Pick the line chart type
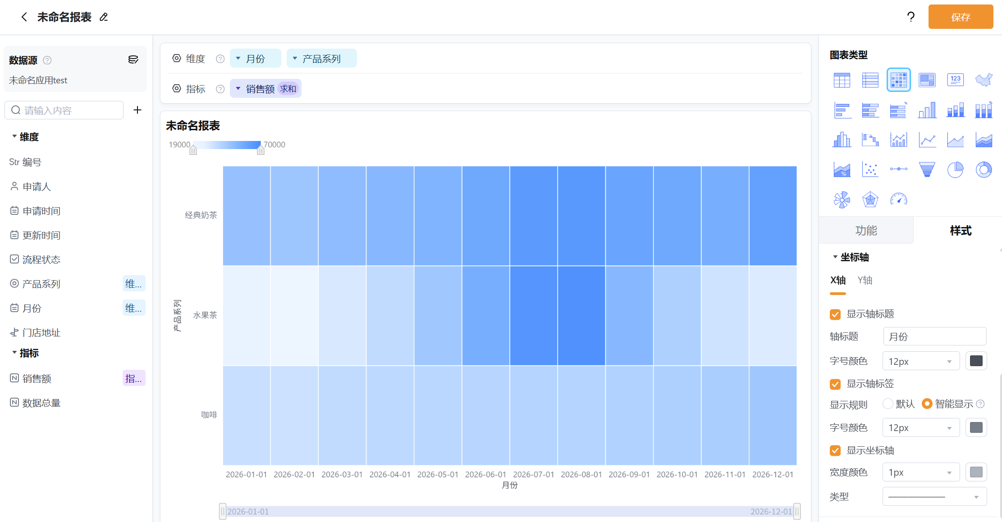The height and width of the screenshot is (522, 1002). point(927,140)
